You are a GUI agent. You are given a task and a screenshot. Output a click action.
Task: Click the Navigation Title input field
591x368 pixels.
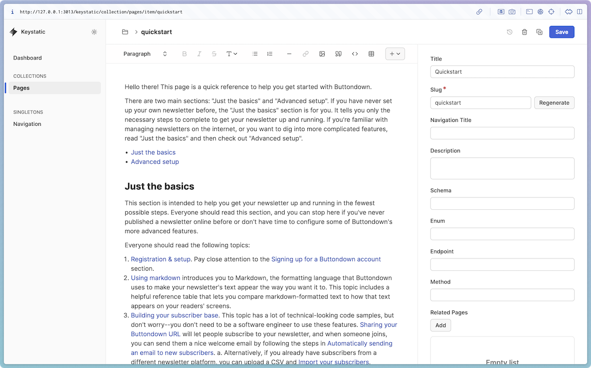pos(502,133)
